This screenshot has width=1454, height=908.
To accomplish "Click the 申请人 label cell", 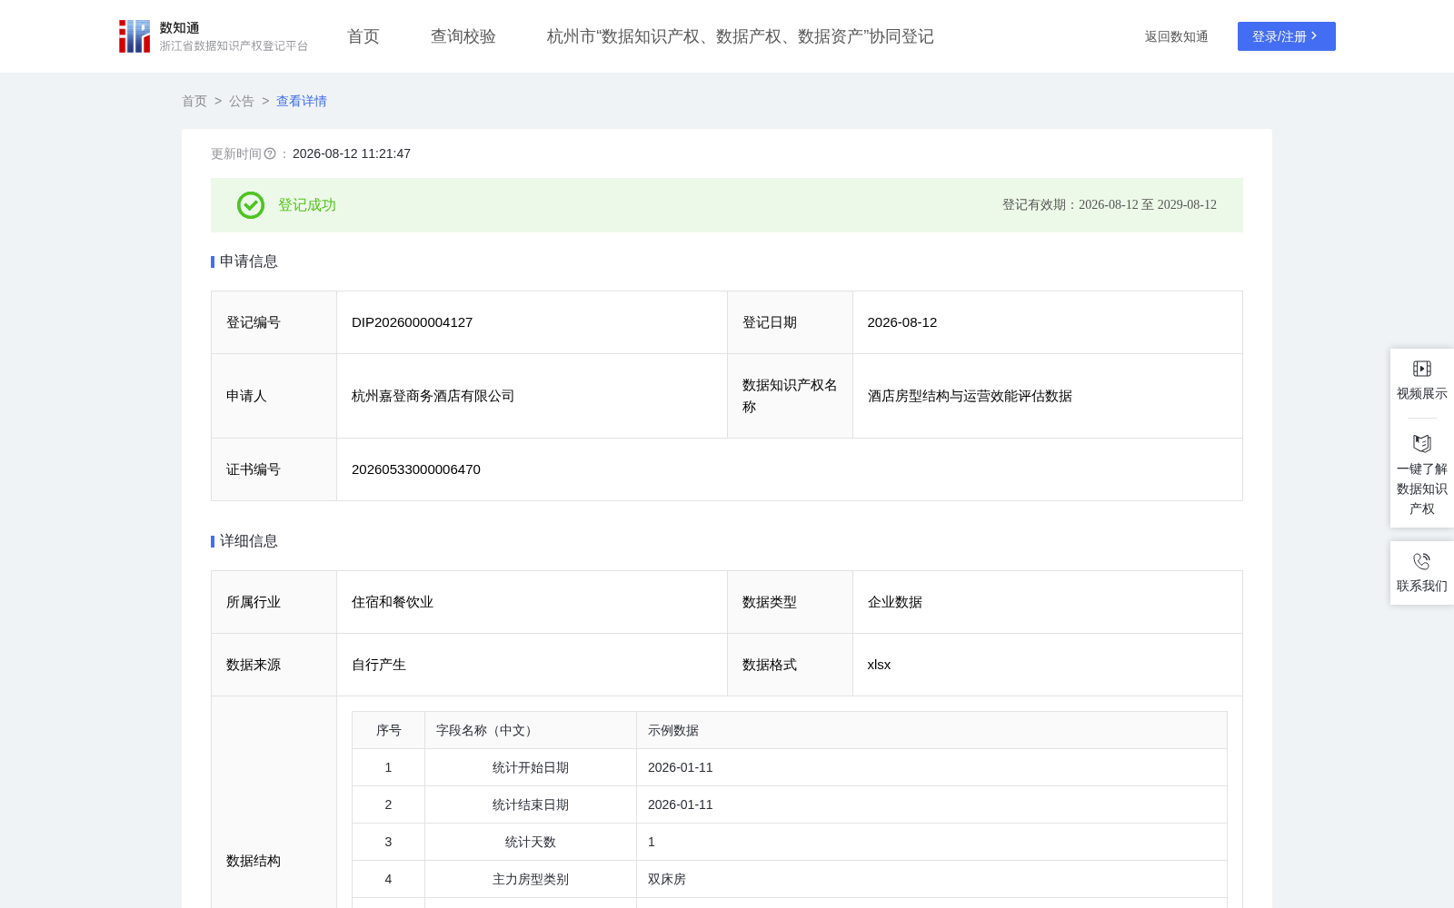I will (x=274, y=396).
